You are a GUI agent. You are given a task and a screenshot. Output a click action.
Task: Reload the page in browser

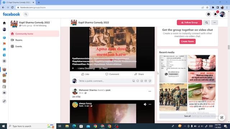pos(12,8)
